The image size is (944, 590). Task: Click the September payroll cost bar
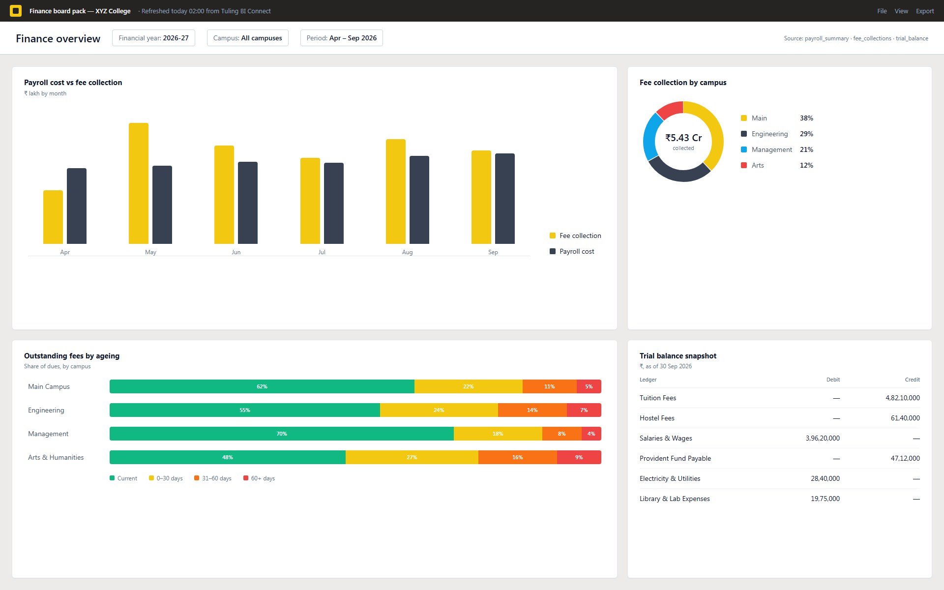pos(505,199)
